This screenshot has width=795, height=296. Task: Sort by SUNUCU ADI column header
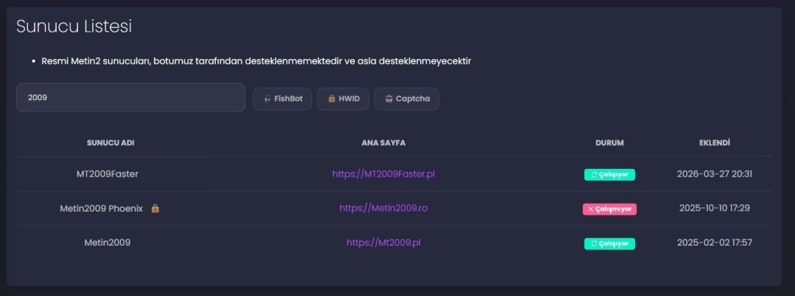110,143
